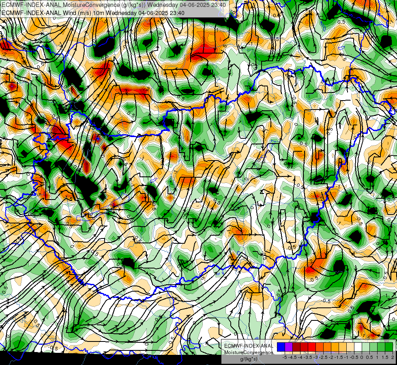Click the g/(kg*s) unit label in the legend

[249, 359]
